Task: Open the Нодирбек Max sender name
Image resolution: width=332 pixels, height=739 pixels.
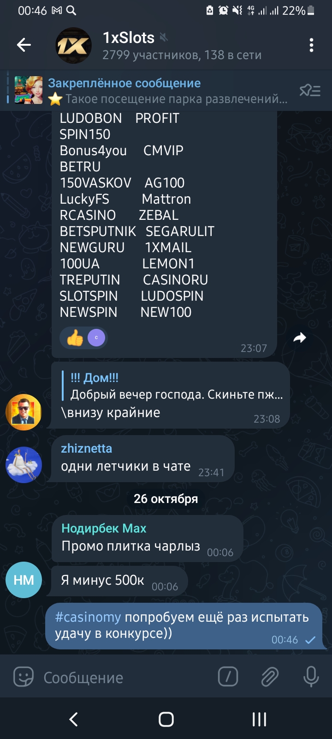Action: click(x=104, y=528)
